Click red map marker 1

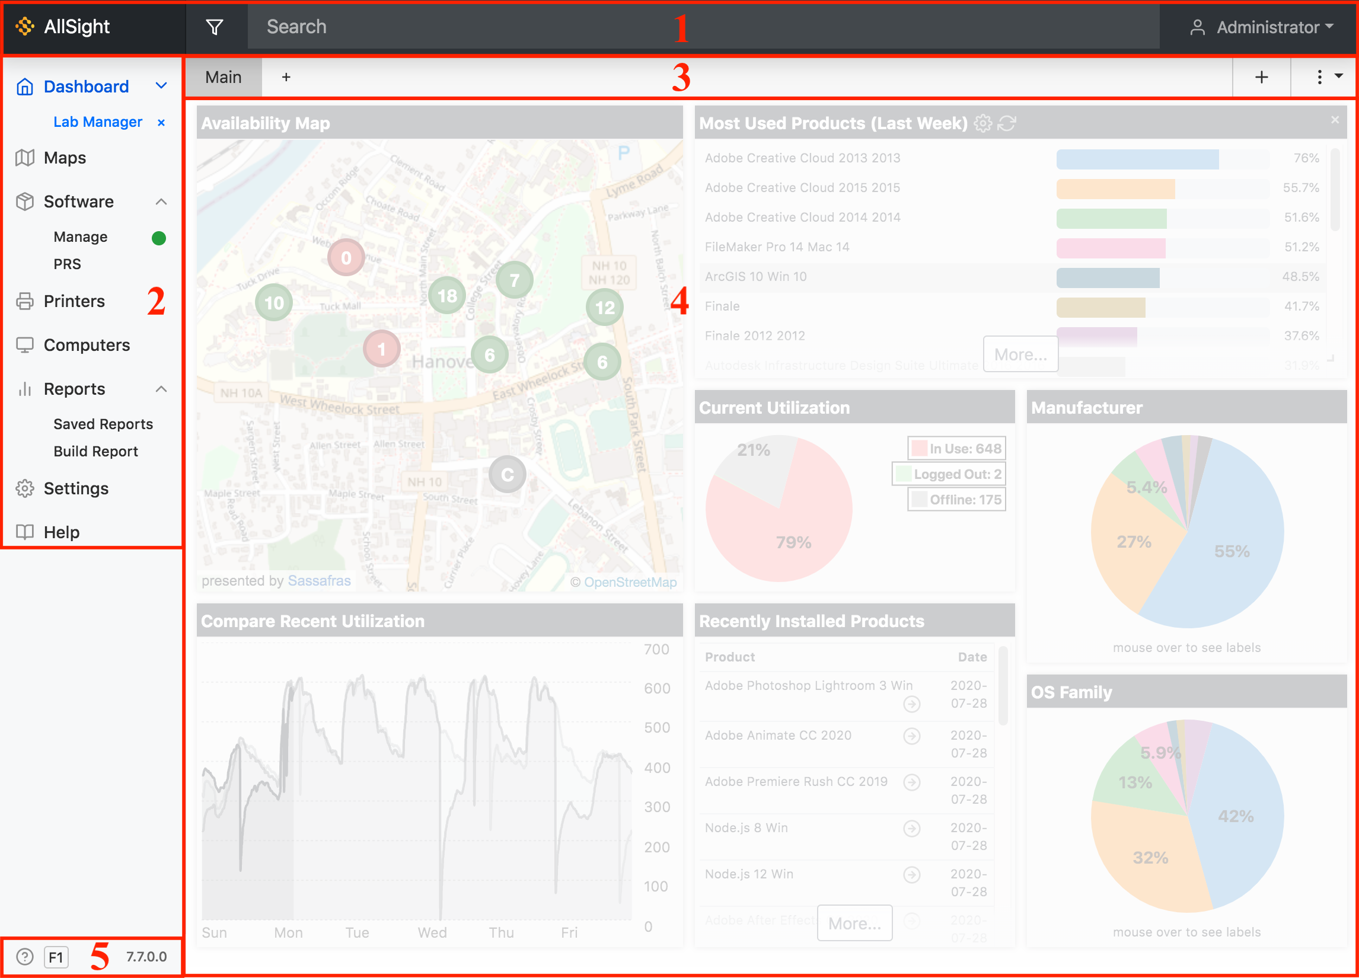coord(382,349)
